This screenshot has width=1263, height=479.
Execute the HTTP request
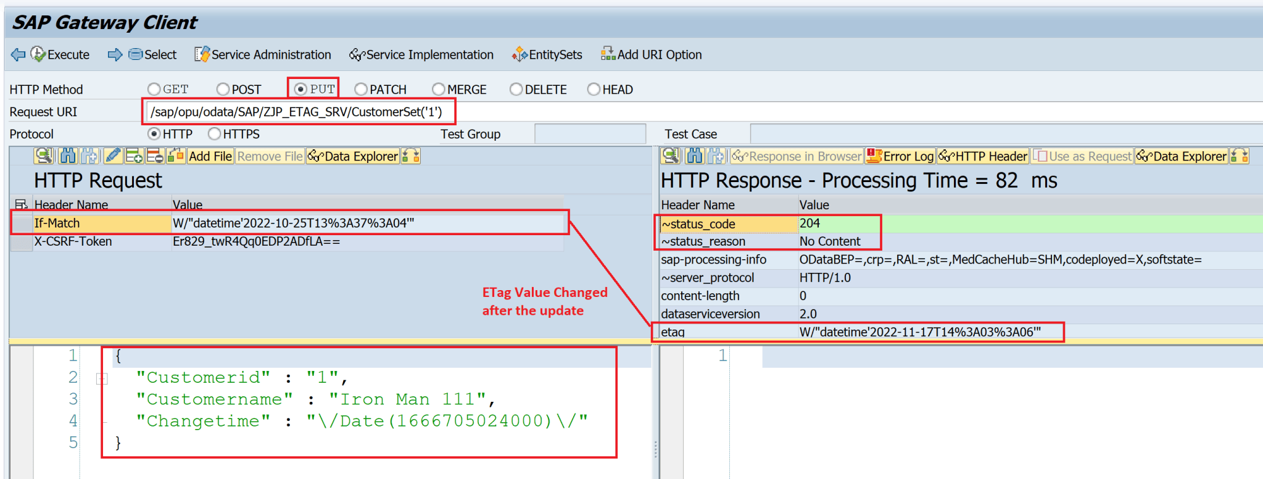pos(60,54)
